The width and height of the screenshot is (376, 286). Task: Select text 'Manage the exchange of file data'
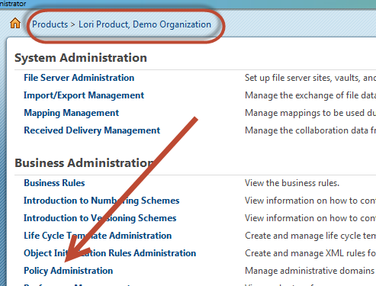pos(310,95)
